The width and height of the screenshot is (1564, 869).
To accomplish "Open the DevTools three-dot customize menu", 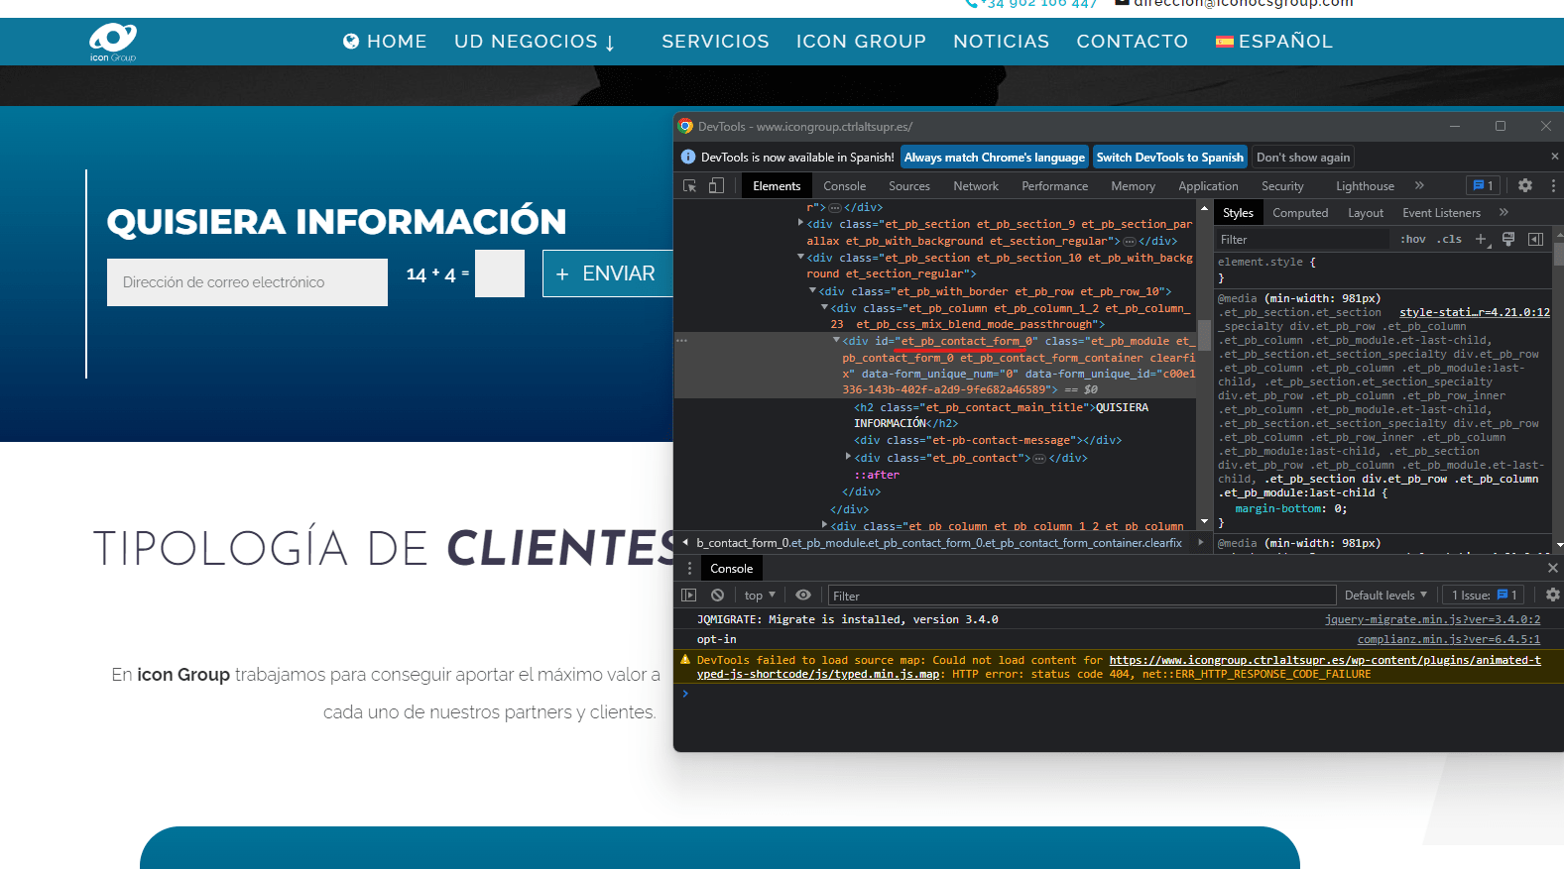I will pyautogui.click(x=1553, y=185).
